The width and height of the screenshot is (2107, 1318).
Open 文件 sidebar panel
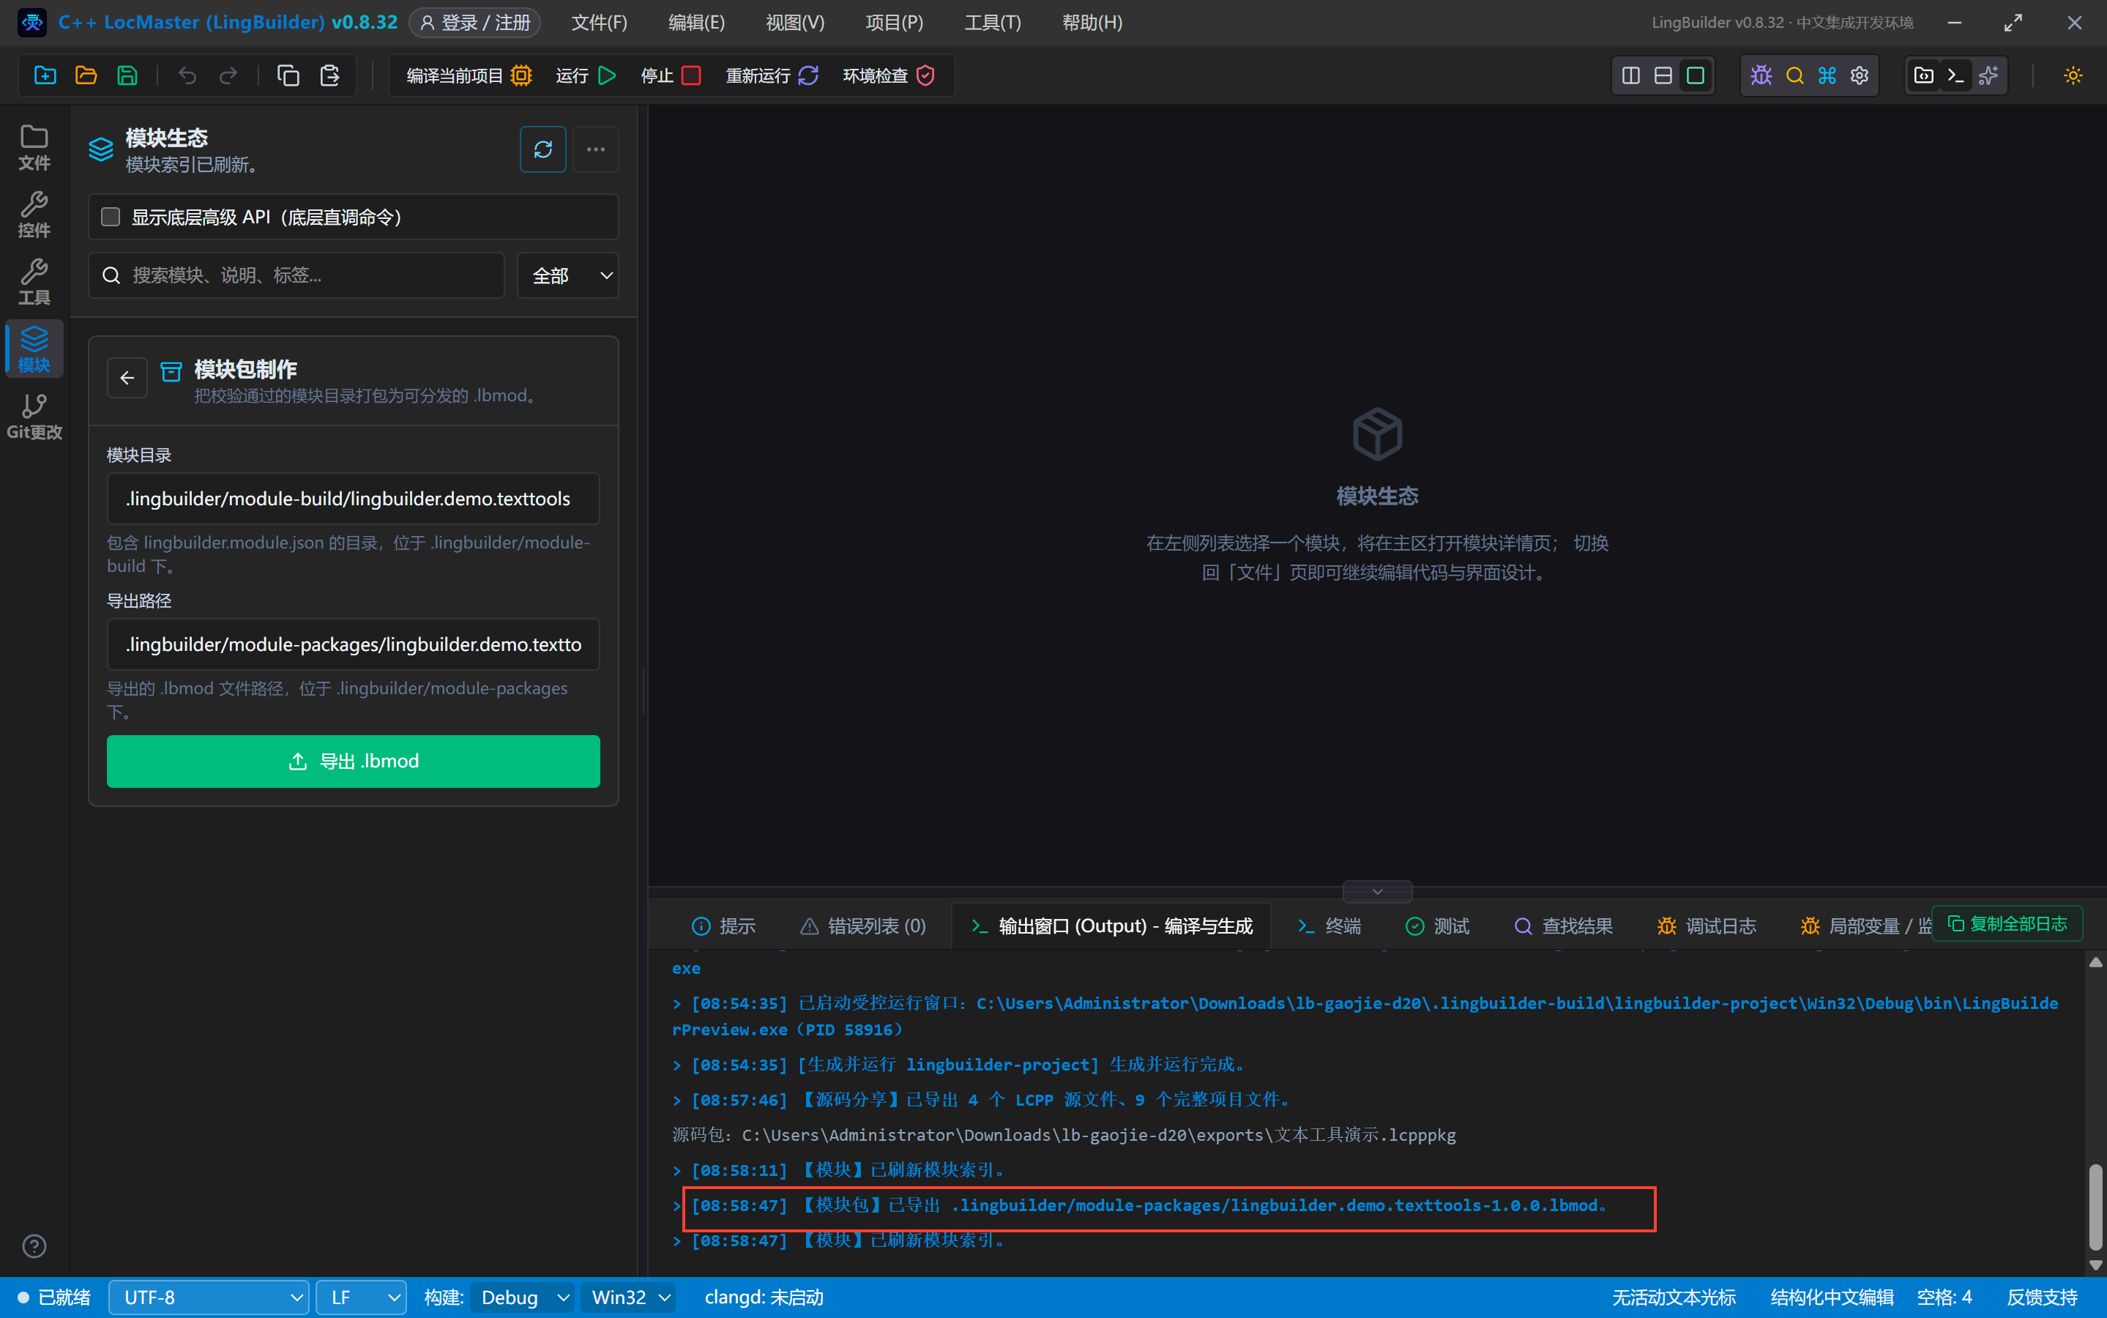(x=34, y=147)
